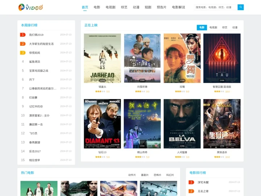Open 深宅未醒 in 电影排行榜
The height and width of the screenshot is (196, 261).
203,182
